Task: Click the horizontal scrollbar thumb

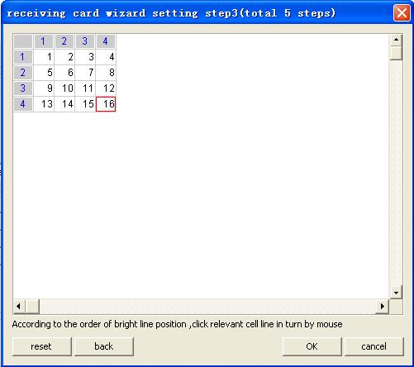Action: (x=32, y=306)
